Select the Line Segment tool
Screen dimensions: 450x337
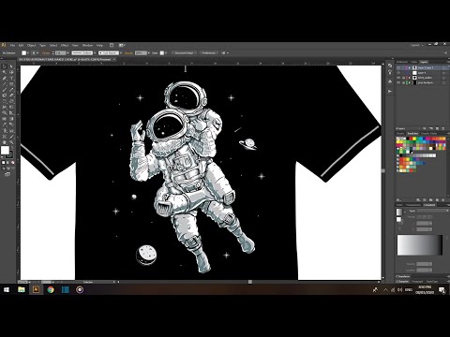[x=5, y=84]
